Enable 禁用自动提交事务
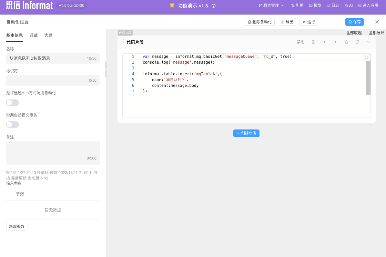The image size is (386, 257). [x=12, y=124]
